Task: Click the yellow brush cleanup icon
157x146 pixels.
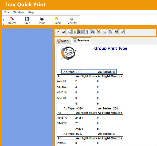Action: click(122, 32)
